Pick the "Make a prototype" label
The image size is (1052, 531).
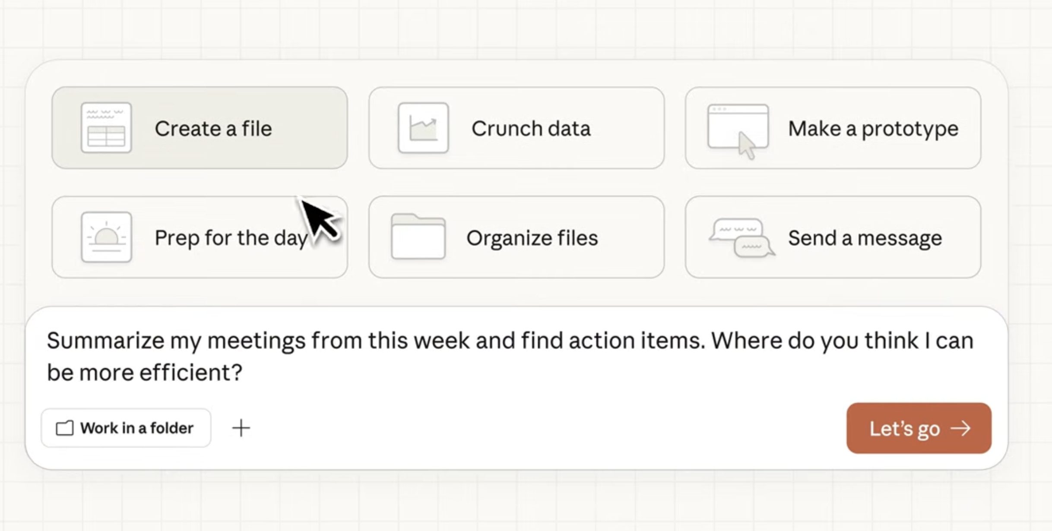click(x=873, y=129)
